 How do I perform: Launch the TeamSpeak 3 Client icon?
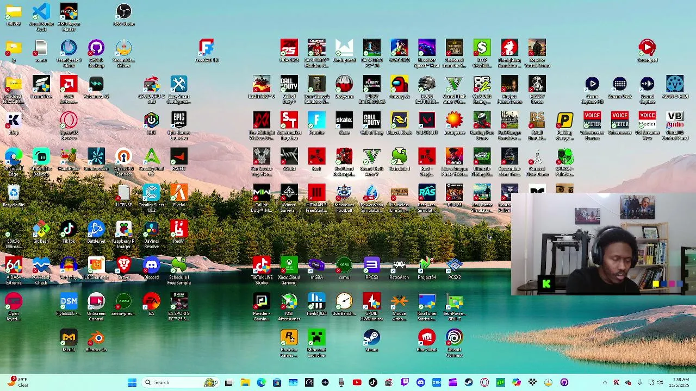tap(69, 52)
